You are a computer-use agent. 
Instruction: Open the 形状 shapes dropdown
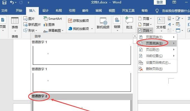(x=30, y=30)
